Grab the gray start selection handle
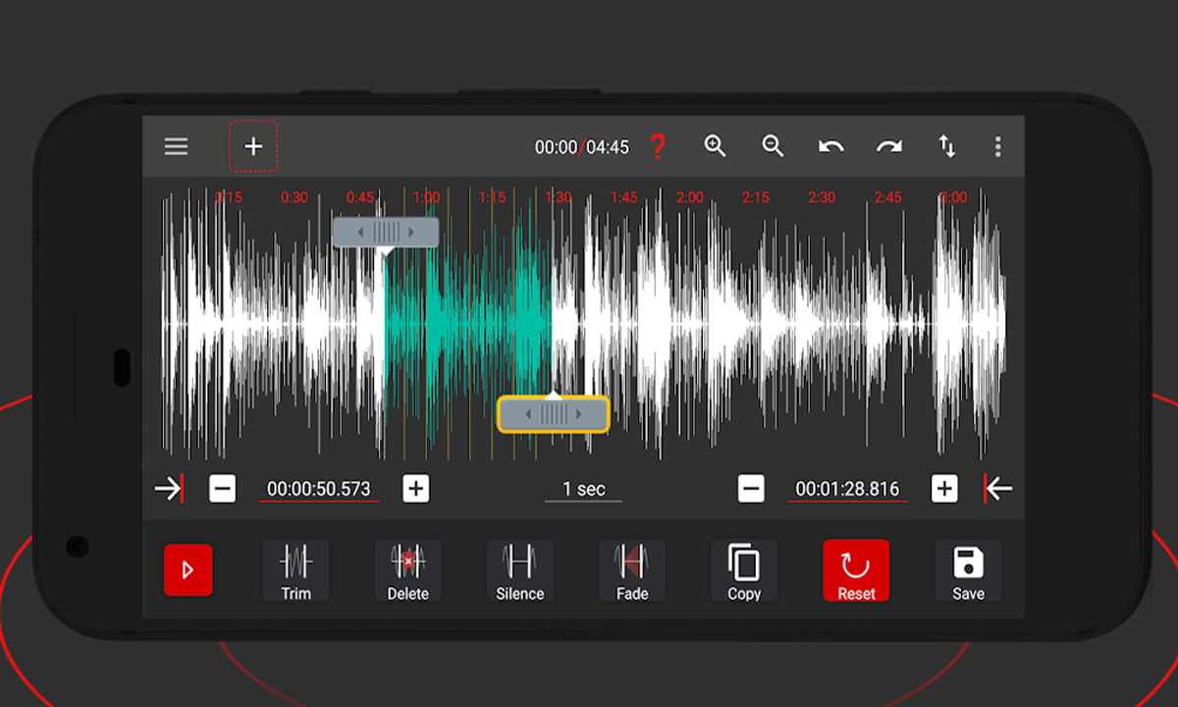The image size is (1178, 707). click(386, 233)
